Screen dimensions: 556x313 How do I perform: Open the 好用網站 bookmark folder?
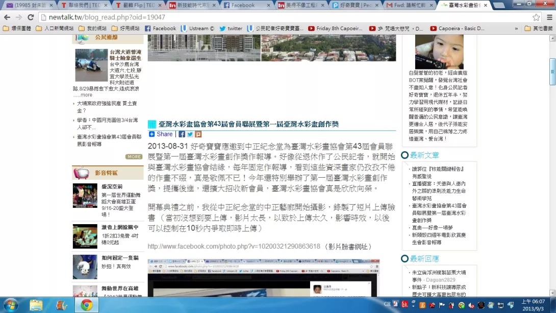[x=125, y=29]
